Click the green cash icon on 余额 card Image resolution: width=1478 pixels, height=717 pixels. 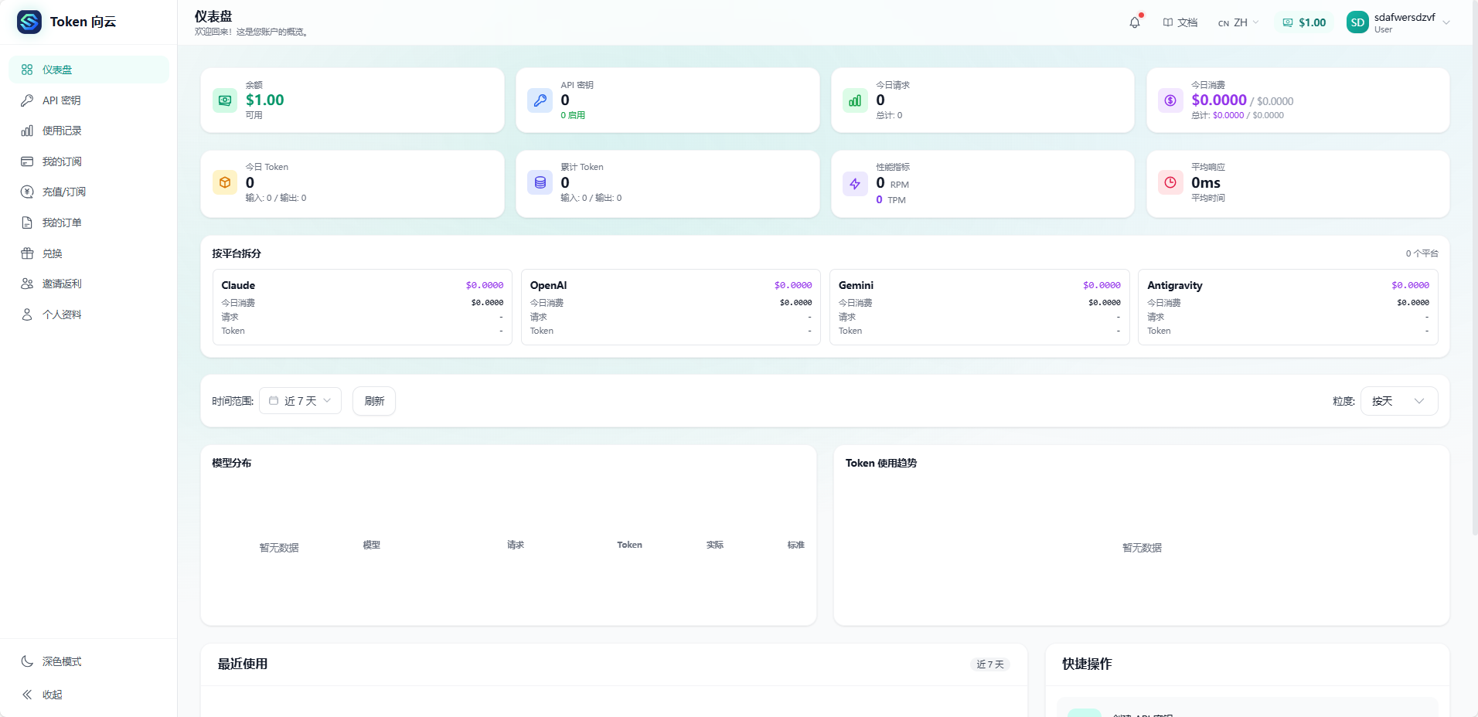tap(225, 100)
